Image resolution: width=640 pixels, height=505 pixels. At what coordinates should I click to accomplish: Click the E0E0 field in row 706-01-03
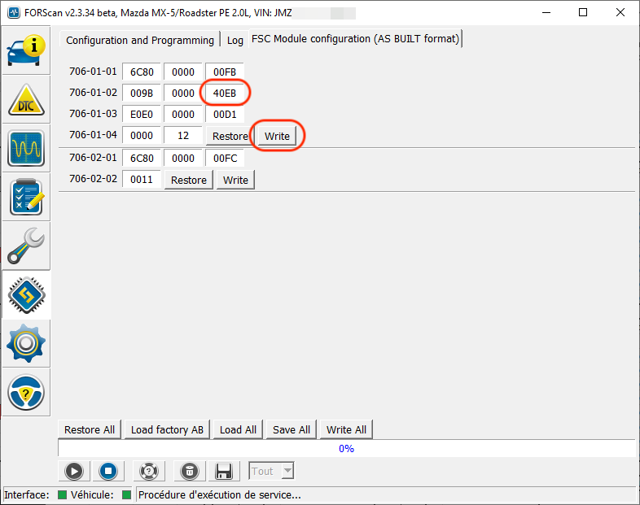pos(142,114)
